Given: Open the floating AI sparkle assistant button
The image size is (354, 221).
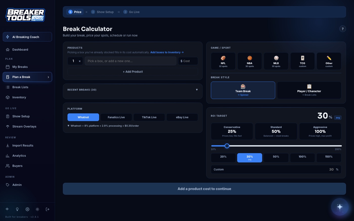Looking at the screenshot, I should point(340,207).
